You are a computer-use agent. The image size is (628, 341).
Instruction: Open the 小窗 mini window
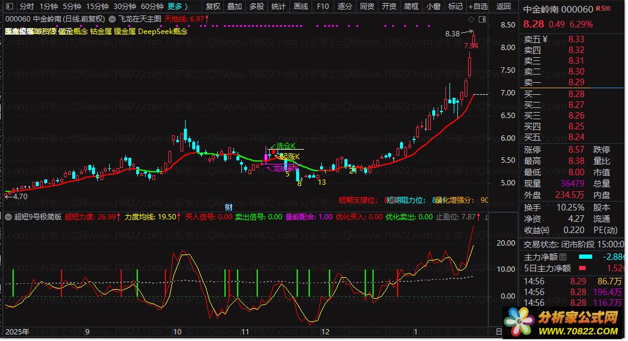click(x=433, y=7)
